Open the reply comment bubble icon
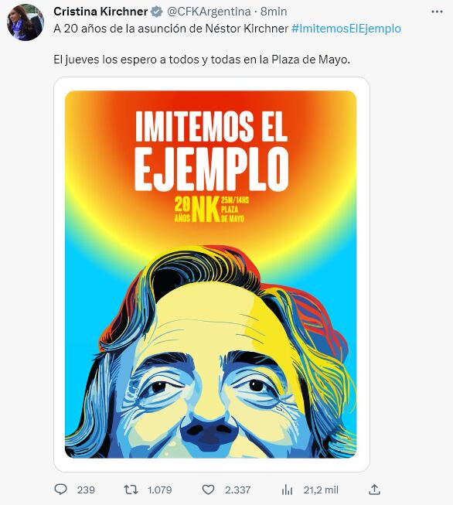 click(61, 490)
